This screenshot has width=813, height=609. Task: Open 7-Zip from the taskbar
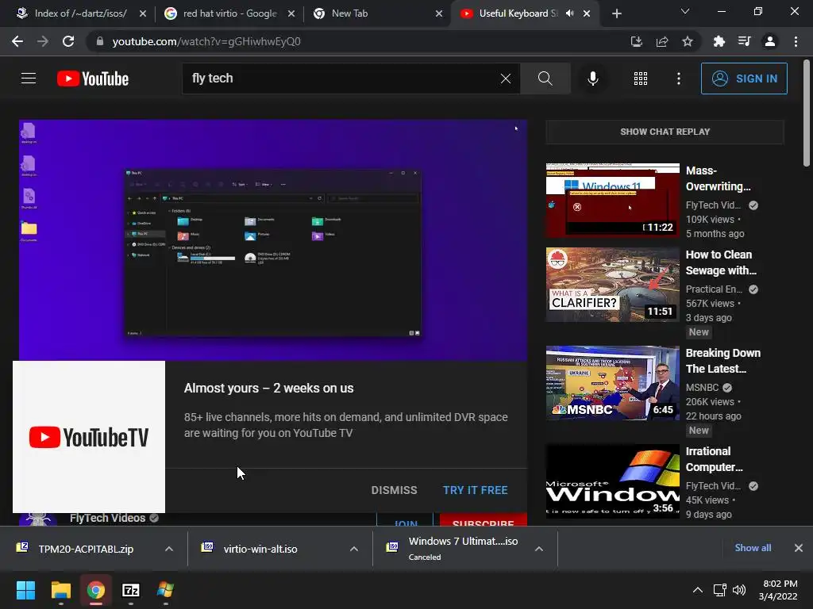click(x=131, y=590)
